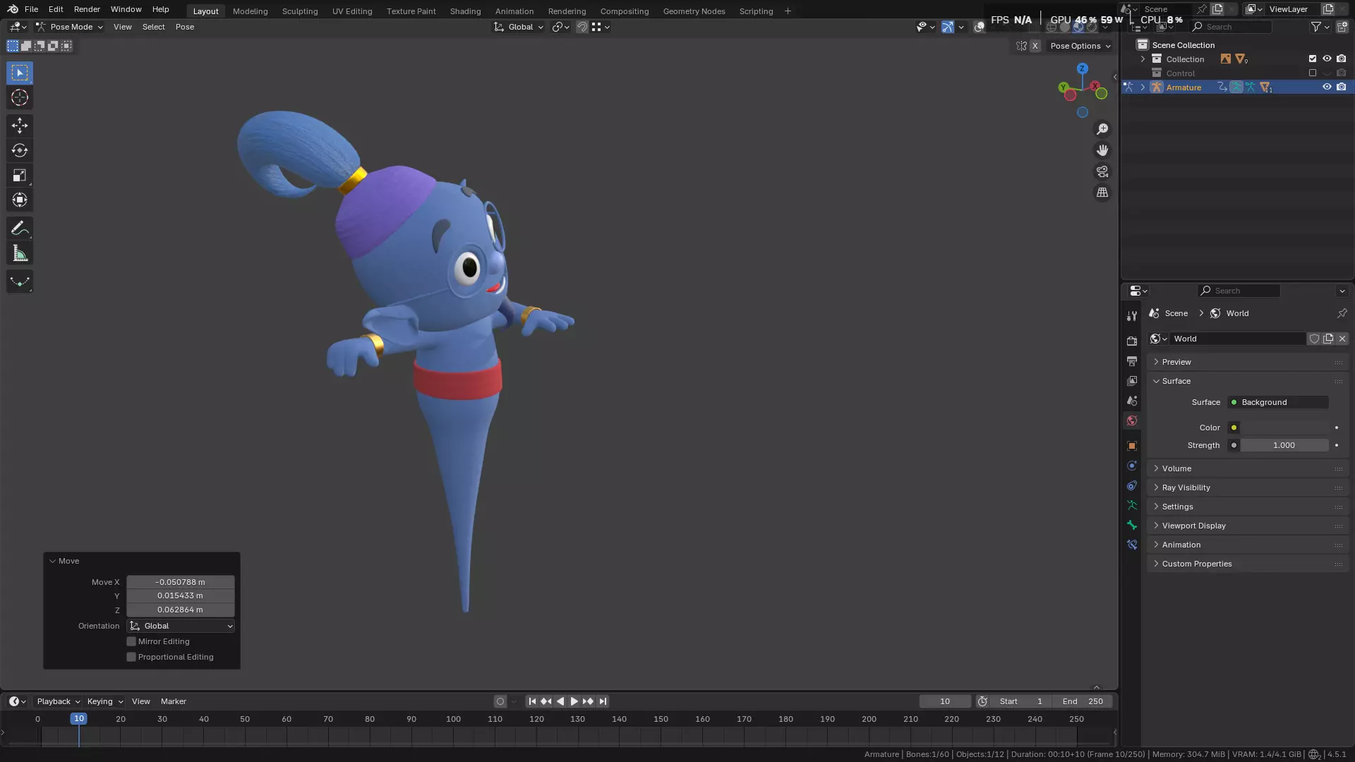1355x762 pixels.
Task: Click the zoom viewport magnifier icon
Action: click(1102, 129)
